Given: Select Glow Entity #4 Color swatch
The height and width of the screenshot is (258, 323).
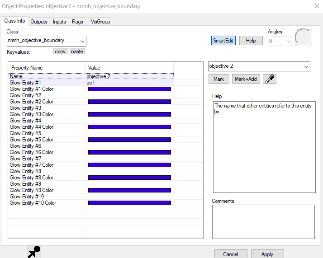Looking at the screenshot, I should click(129, 127).
